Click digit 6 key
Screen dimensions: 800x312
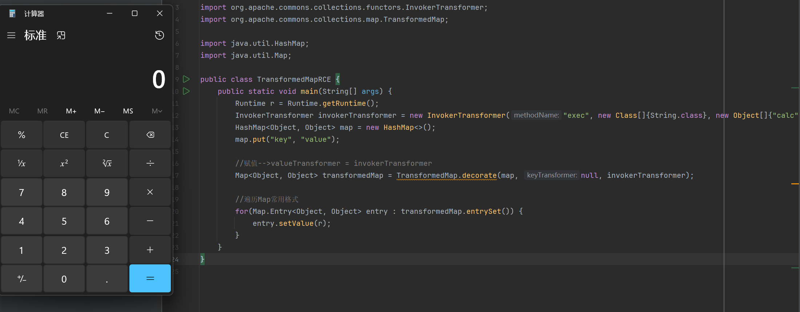click(107, 221)
